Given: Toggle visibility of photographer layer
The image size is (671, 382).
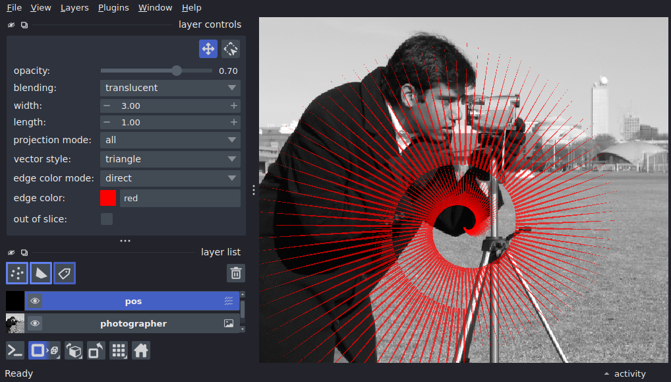Looking at the screenshot, I should click(x=35, y=323).
